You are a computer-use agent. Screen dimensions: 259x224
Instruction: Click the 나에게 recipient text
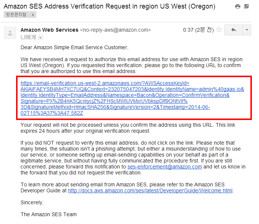click(28, 37)
